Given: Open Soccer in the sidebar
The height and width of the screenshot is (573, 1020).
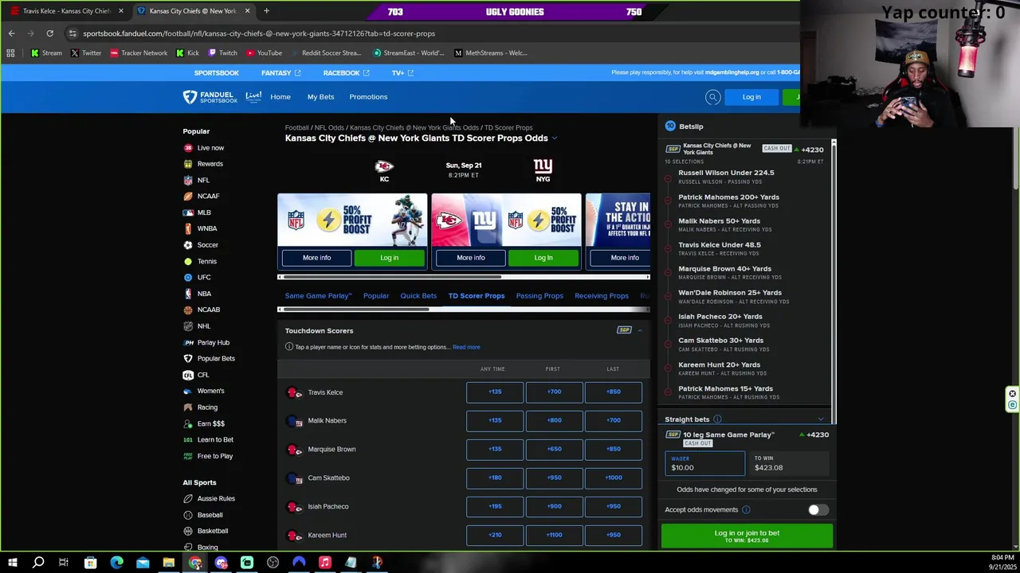Looking at the screenshot, I should (x=207, y=245).
